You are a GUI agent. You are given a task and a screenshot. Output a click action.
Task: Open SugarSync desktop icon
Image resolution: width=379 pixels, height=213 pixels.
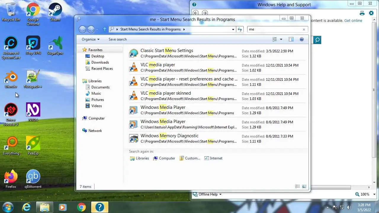(55, 46)
